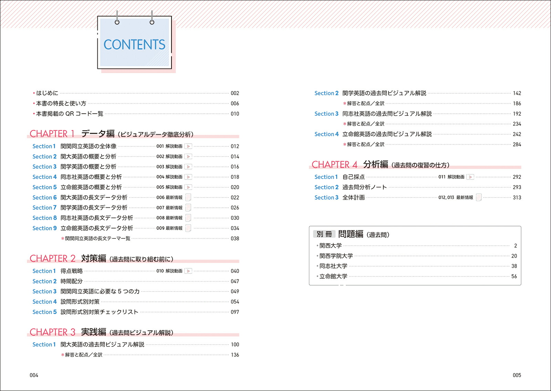Select the CHAPTER 2 対策編 heading
Image resolution: width=551 pixels, height=391 pixels.
[102, 258]
